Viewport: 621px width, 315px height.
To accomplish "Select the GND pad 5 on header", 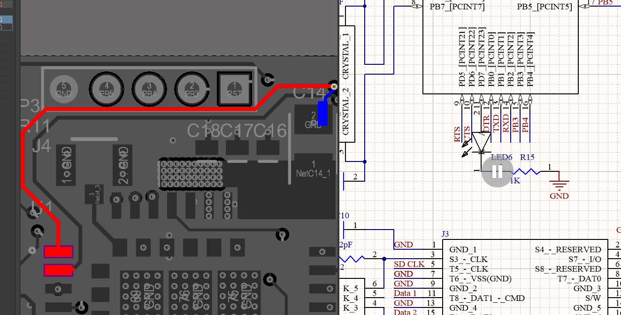I will [x=64, y=88].
